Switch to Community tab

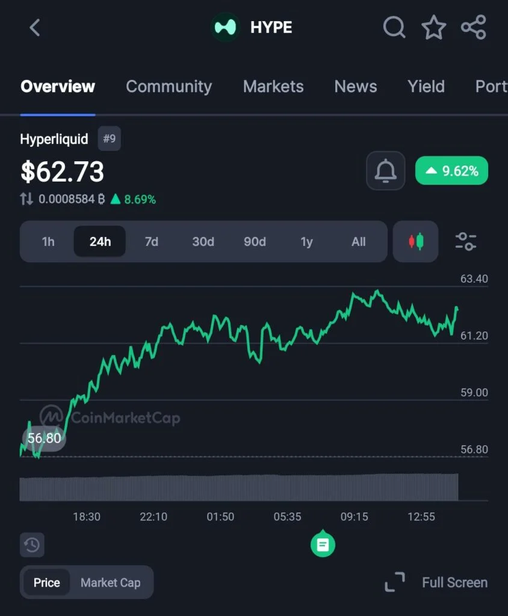(x=169, y=87)
